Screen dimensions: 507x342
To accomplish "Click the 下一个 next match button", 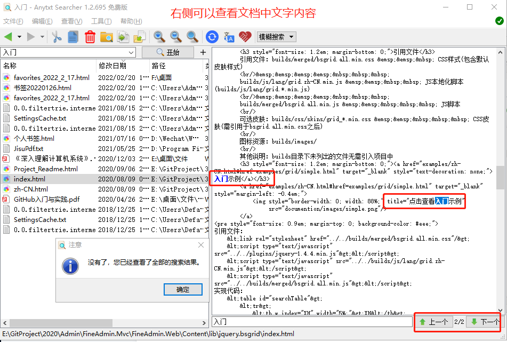I will (x=484, y=322).
